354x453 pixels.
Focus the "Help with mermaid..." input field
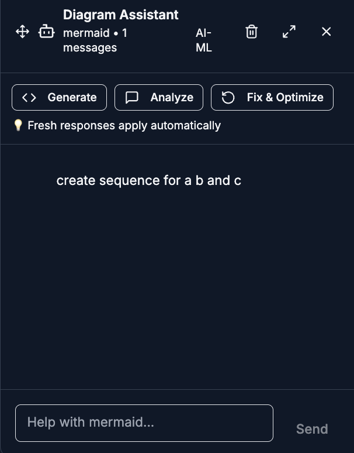144,423
